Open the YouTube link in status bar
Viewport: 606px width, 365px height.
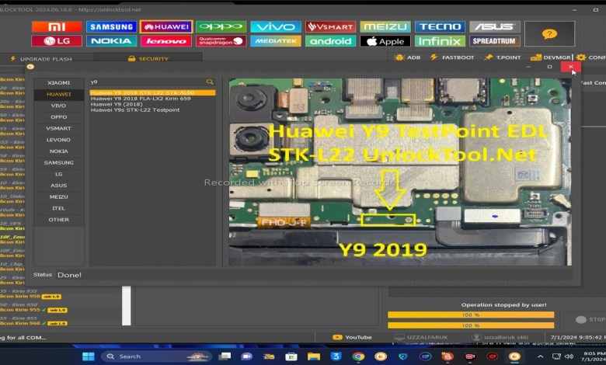[352, 337]
